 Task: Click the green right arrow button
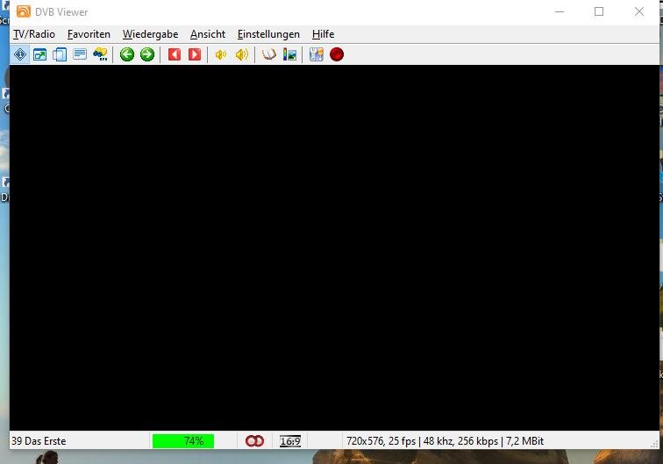click(147, 54)
